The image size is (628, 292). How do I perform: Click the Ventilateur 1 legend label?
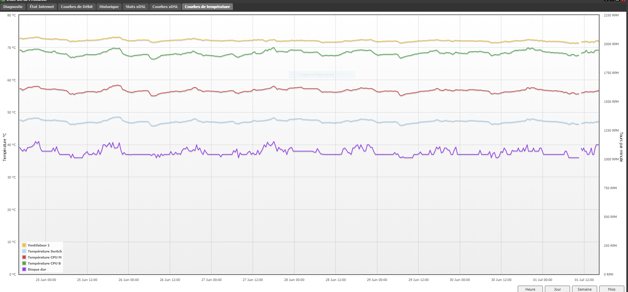(39, 245)
